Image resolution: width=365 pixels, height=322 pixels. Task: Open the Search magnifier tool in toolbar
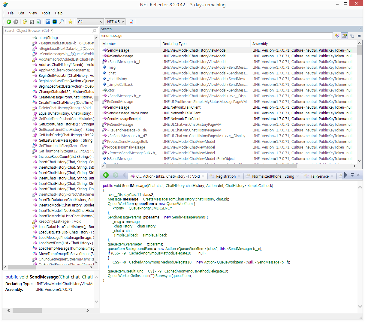tap(62, 22)
